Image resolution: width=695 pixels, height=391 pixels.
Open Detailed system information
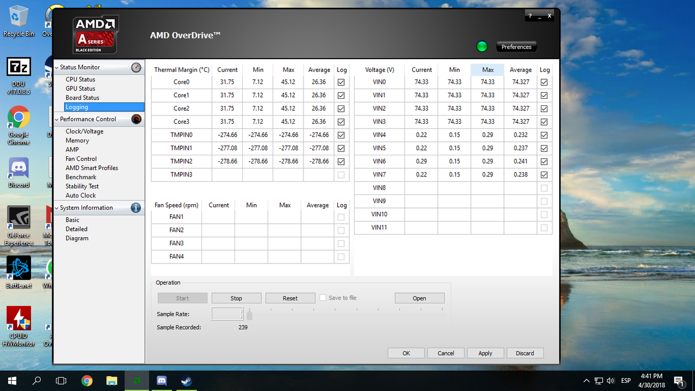point(77,229)
